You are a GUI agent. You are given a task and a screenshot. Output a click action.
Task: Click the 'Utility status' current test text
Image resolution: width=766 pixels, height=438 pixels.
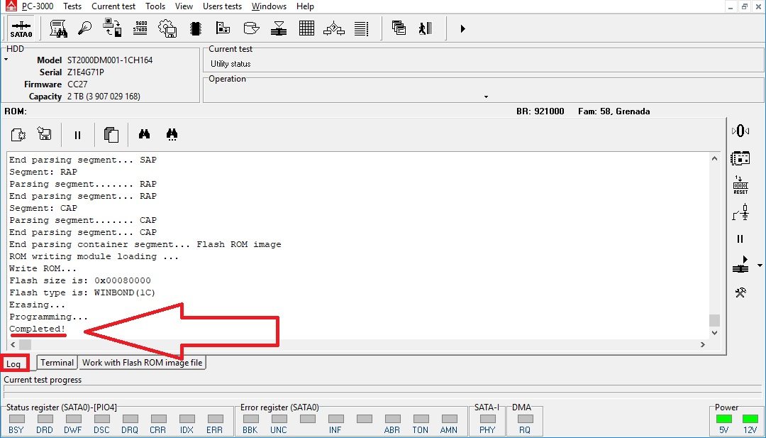[231, 64]
